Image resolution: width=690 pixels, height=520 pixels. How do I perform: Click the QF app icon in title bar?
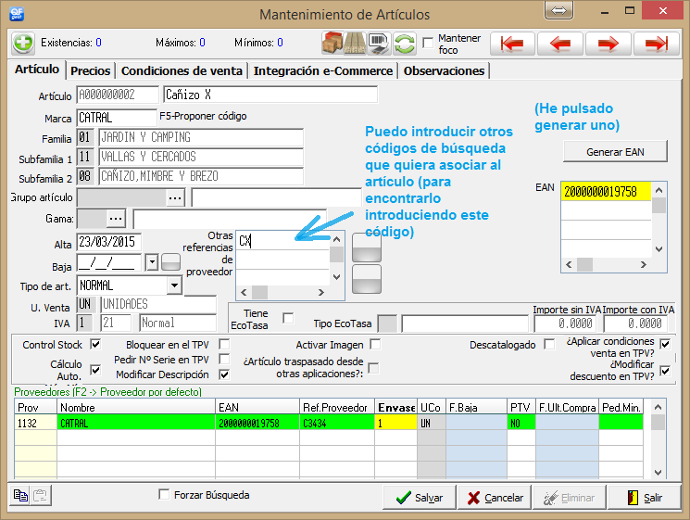tap(17, 14)
